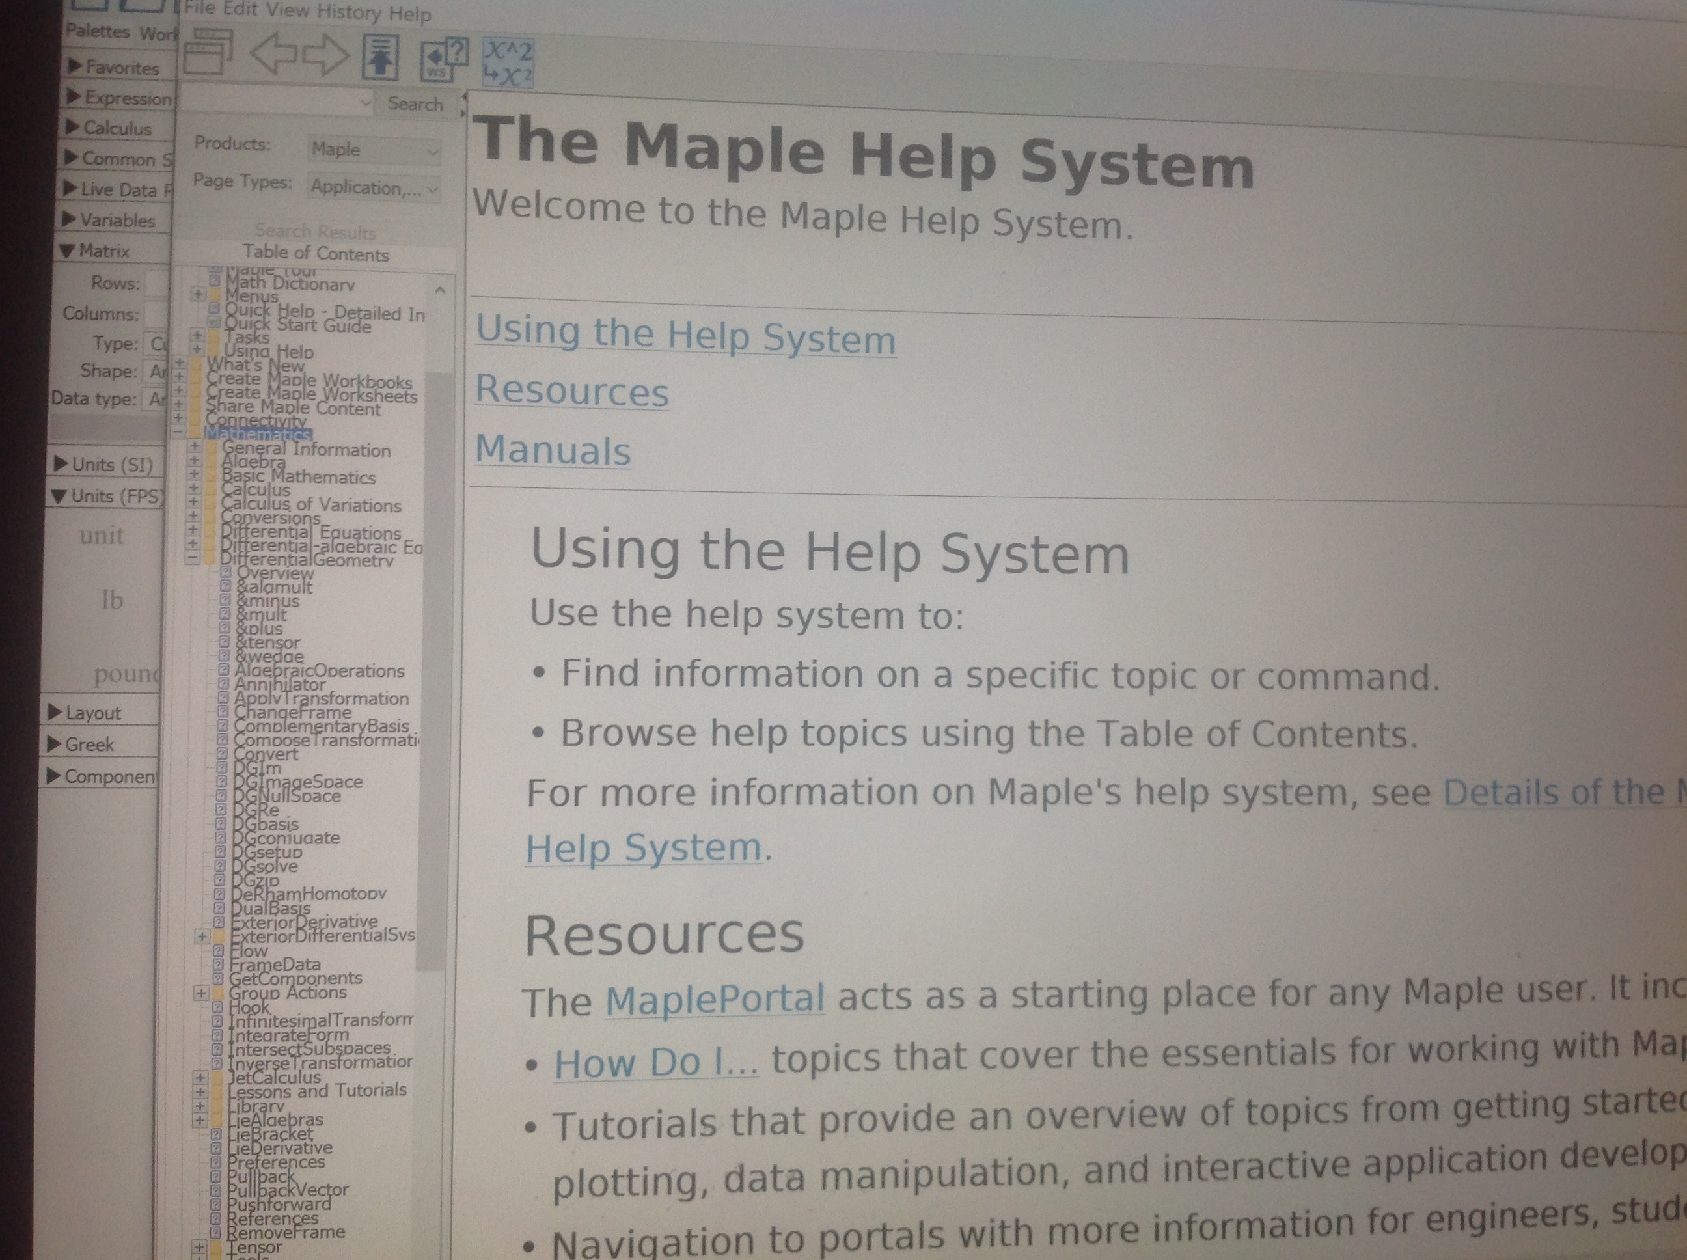Switch to the Palettes tab
This screenshot has width=1687, height=1260.
[98, 31]
